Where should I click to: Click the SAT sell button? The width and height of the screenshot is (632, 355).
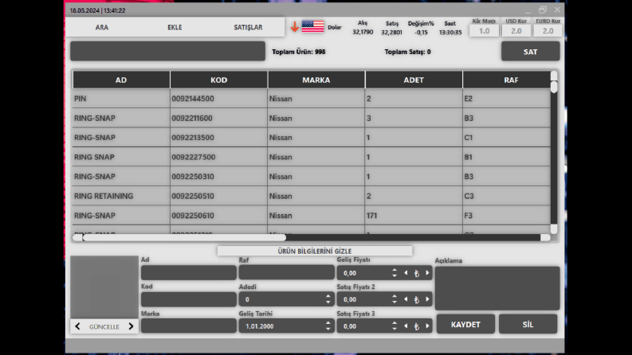530,52
